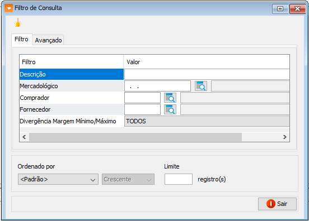Click the Descrição value input field
Screen dimensions: 309x221
(x=207, y=74)
